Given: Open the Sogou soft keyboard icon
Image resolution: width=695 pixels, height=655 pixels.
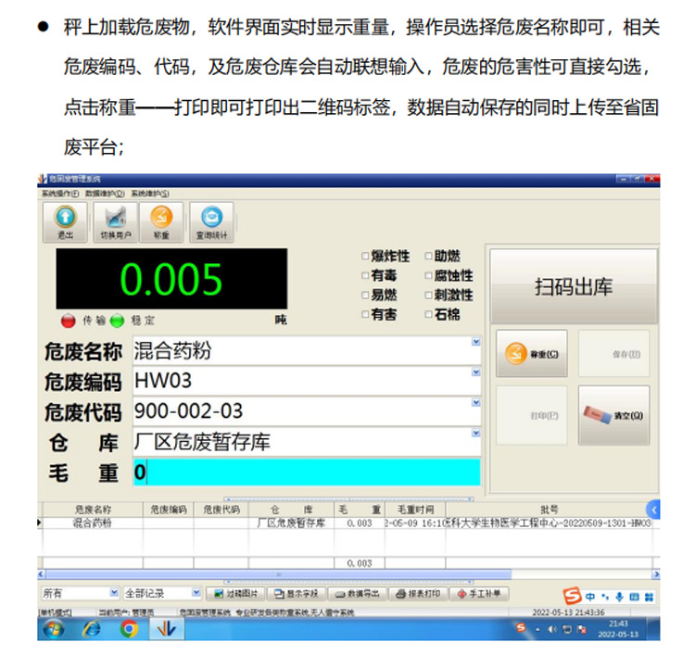Looking at the screenshot, I should point(634,597).
